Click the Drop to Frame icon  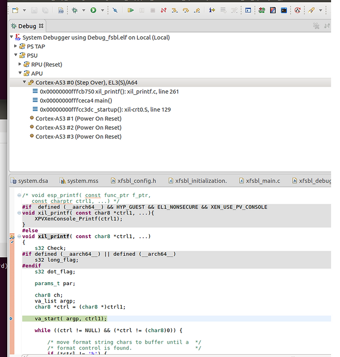(x=223, y=10)
